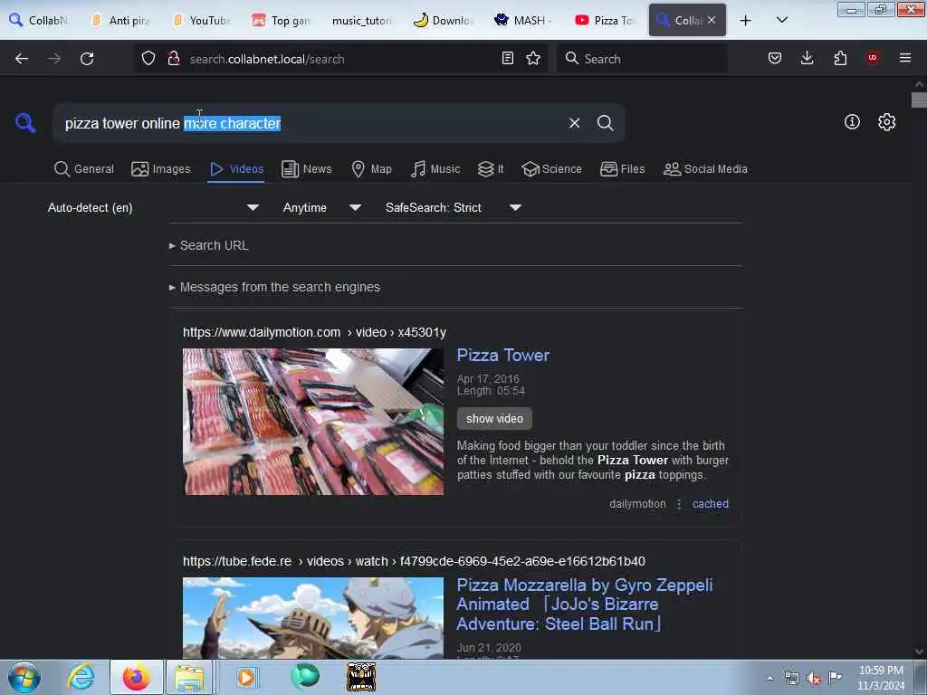This screenshot has width=927, height=695.
Task: Open cached version of dailymotion result
Action: [710, 504]
